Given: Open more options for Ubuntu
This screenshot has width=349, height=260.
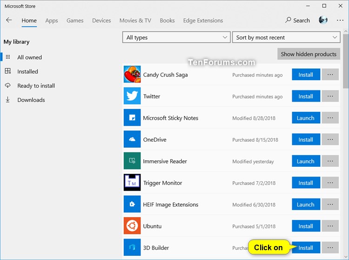Looking at the screenshot, I should coord(330,226).
